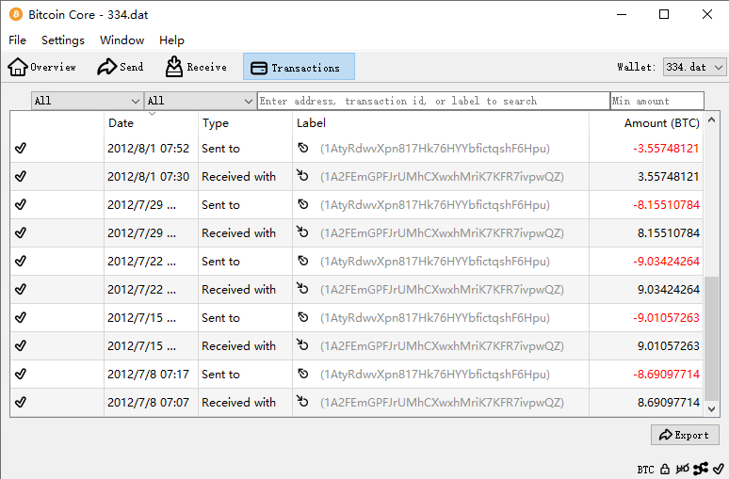
Task: Click Date column header to toggle sorting
Action: click(x=151, y=123)
